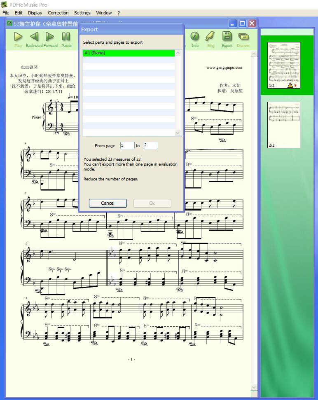Click the Sing bird icon
This screenshot has width=318, height=400.
tap(210, 36)
